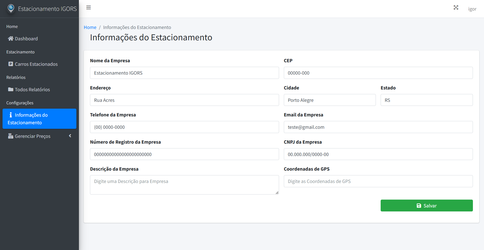The width and height of the screenshot is (484, 250).
Task: Select the Dashboard home icon
Action: point(10,38)
